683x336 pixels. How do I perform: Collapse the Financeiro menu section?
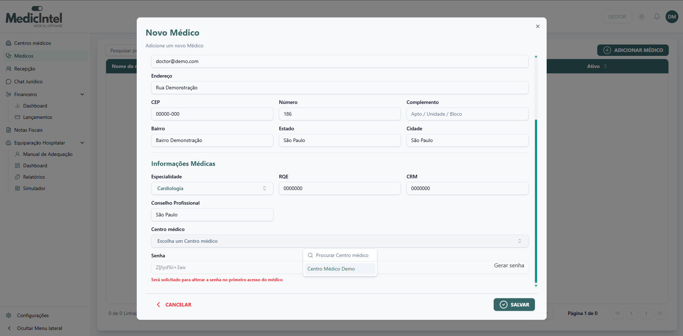click(x=82, y=94)
